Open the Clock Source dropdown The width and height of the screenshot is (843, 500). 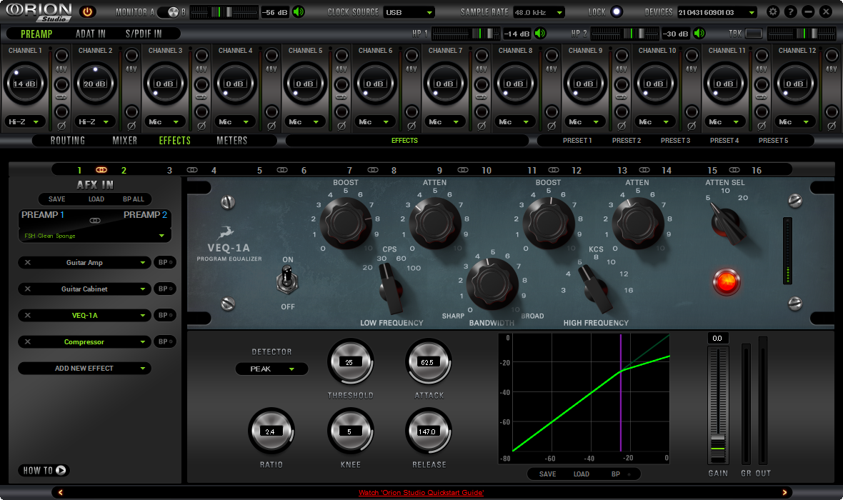pyautogui.click(x=409, y=12)
